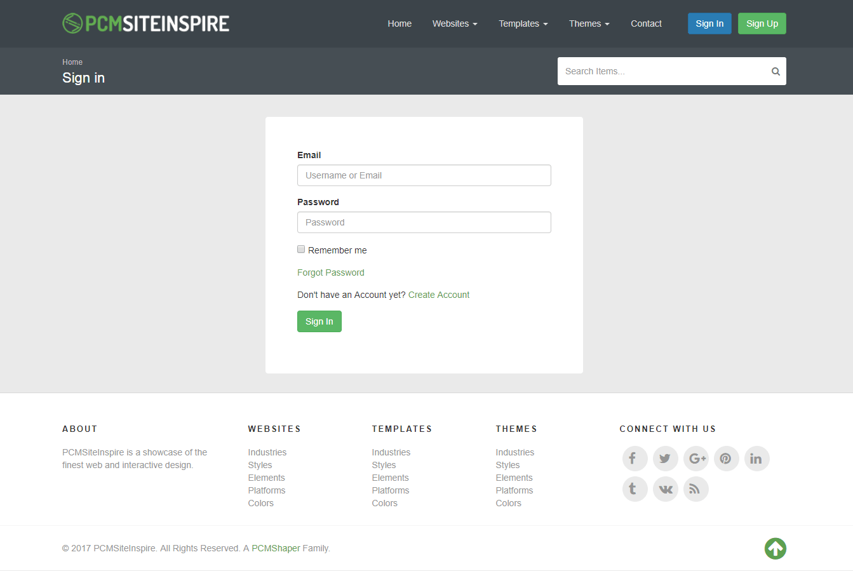Open Styles under Websites footer
The image size is (853, 571).
tap(260, 465)
